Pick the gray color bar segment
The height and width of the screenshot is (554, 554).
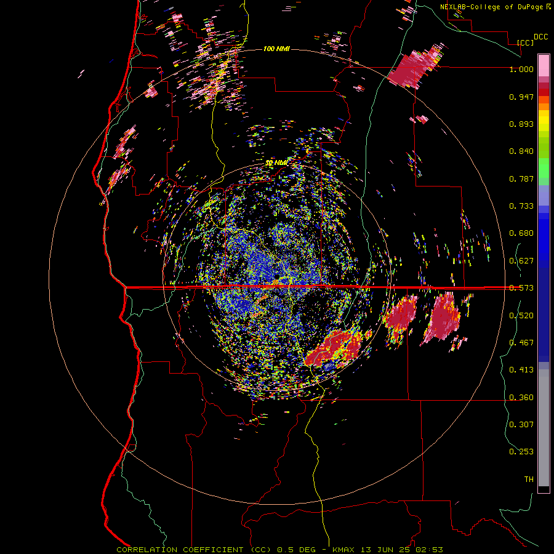(x=544, y=428)
